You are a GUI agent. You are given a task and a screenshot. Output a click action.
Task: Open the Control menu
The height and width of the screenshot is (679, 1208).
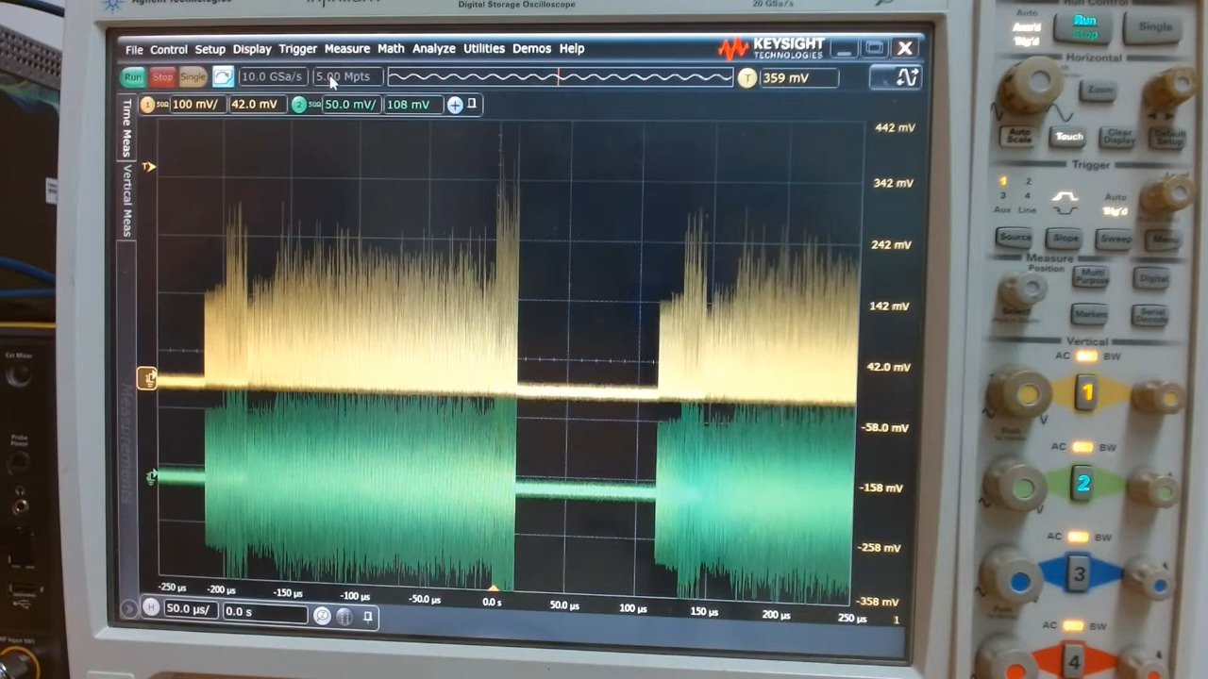click(169, 49)
